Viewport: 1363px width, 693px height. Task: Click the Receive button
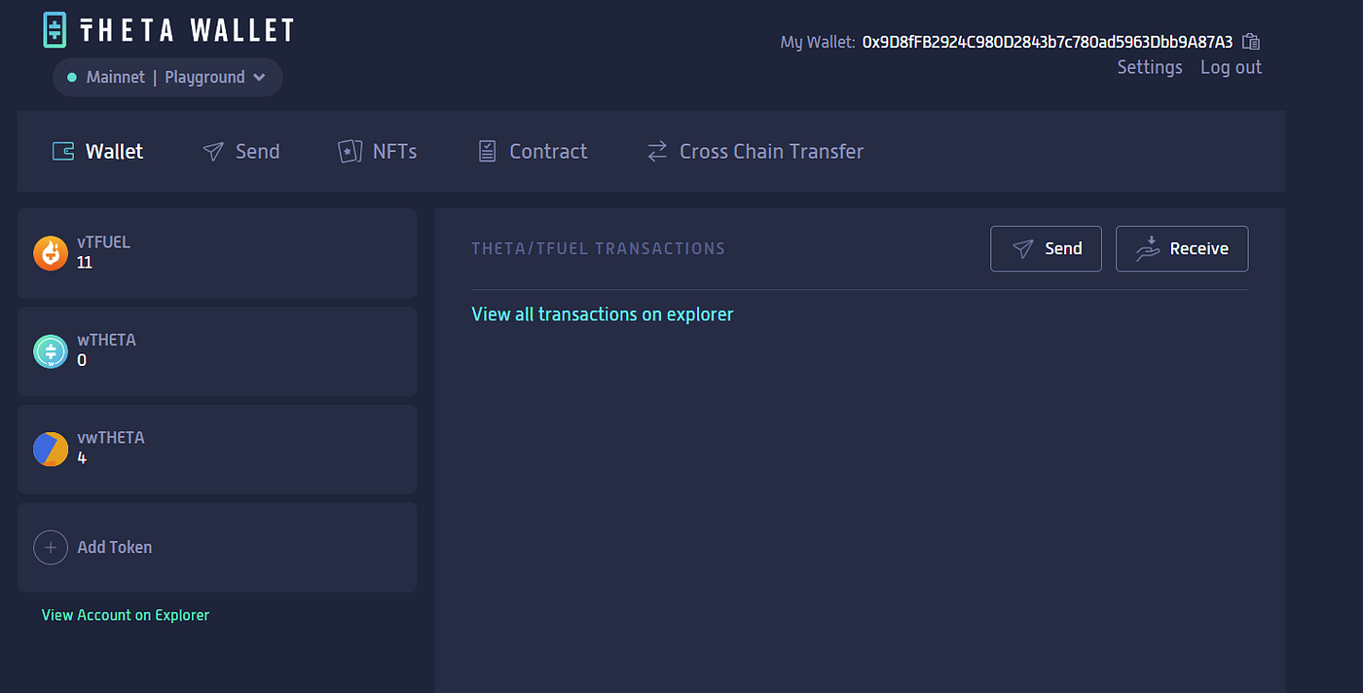tap(1182, 249)
